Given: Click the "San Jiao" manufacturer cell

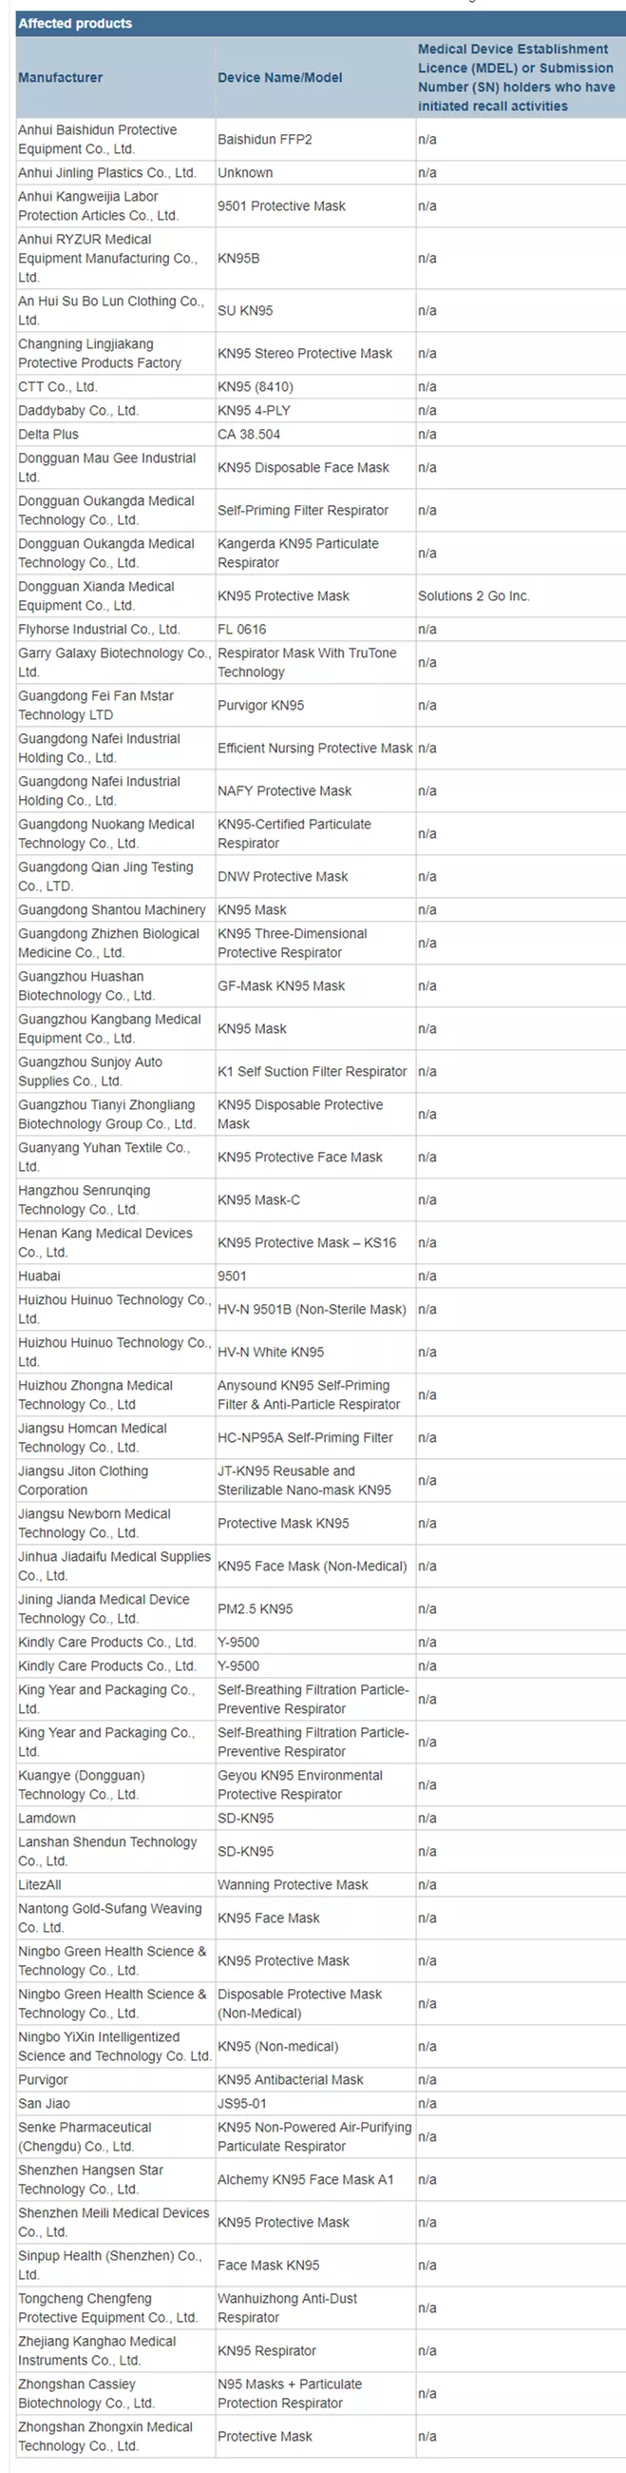Looking at the screenshot, I should click(44, 2103).
